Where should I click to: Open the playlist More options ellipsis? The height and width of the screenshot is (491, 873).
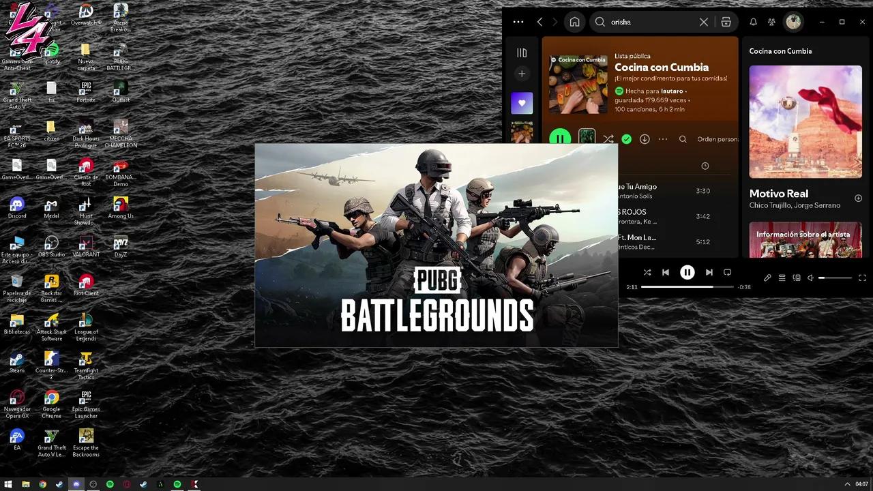[x=662, y=139]
